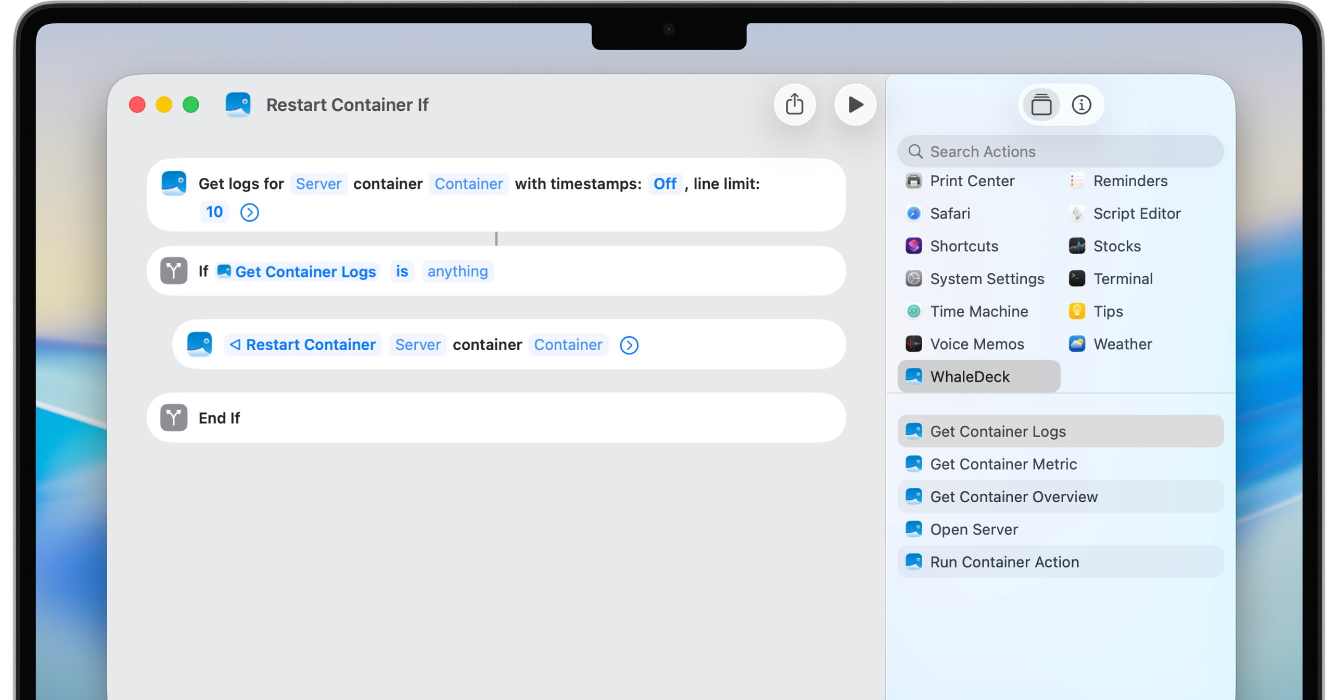
Task: Add Run Container Action to the shortcut
Action: 1003,562
